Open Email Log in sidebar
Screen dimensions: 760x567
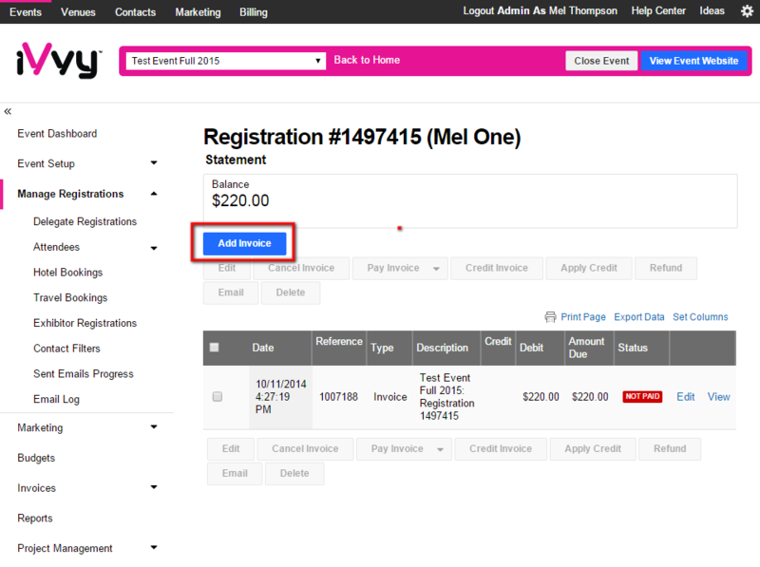[56, 399]
